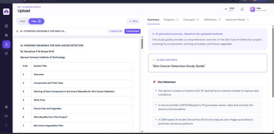Screen dimensions: 274x134
Task: Click the app logo in sidebar
Action: [6, 12]
